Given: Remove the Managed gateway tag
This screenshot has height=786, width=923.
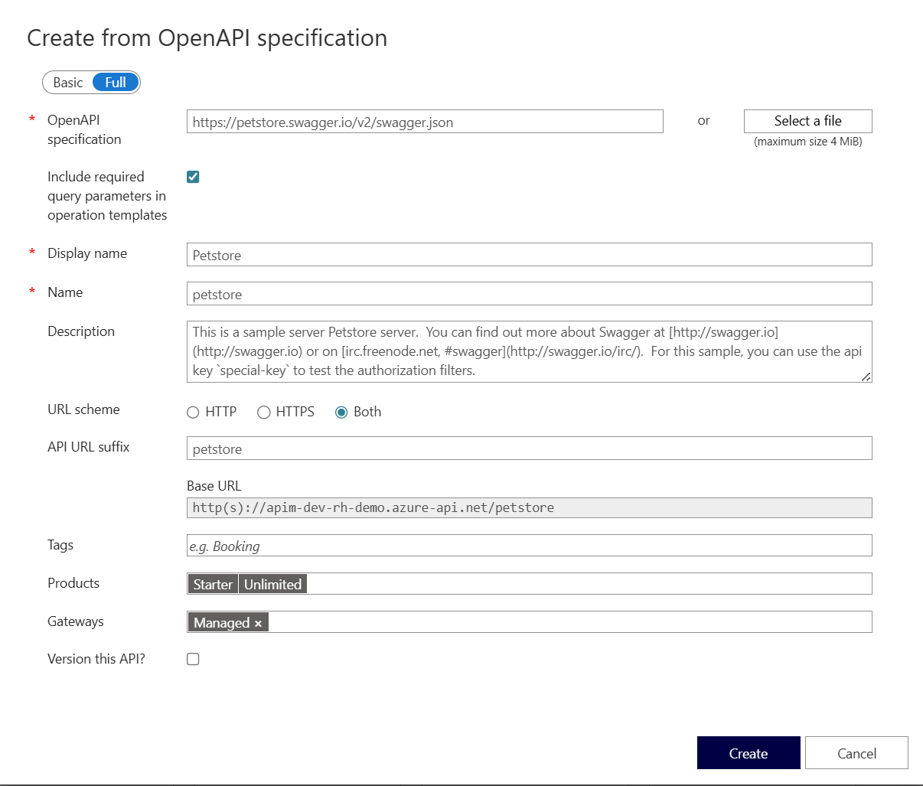Looking at the screenshot, I should coord(259,622).
